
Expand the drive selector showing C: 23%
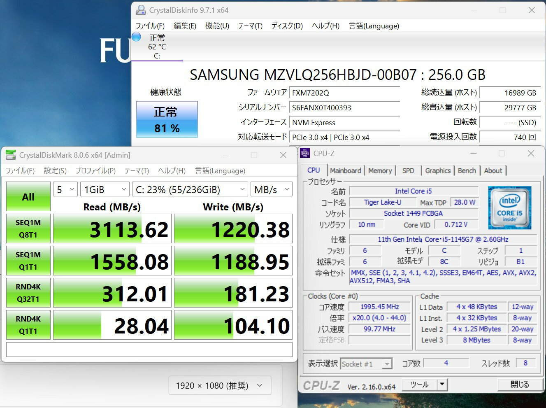tap(190, 189)
